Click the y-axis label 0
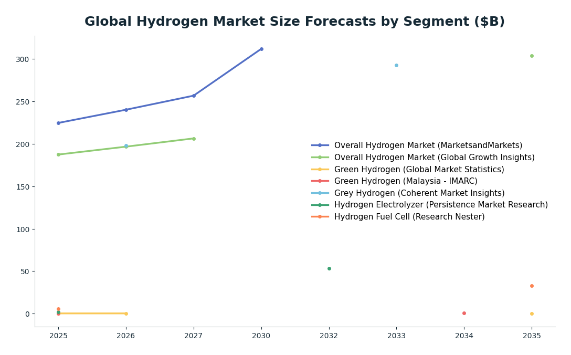The height and width of the screenshot is (355, 571). pyautogui.click(x=27, y=314)
